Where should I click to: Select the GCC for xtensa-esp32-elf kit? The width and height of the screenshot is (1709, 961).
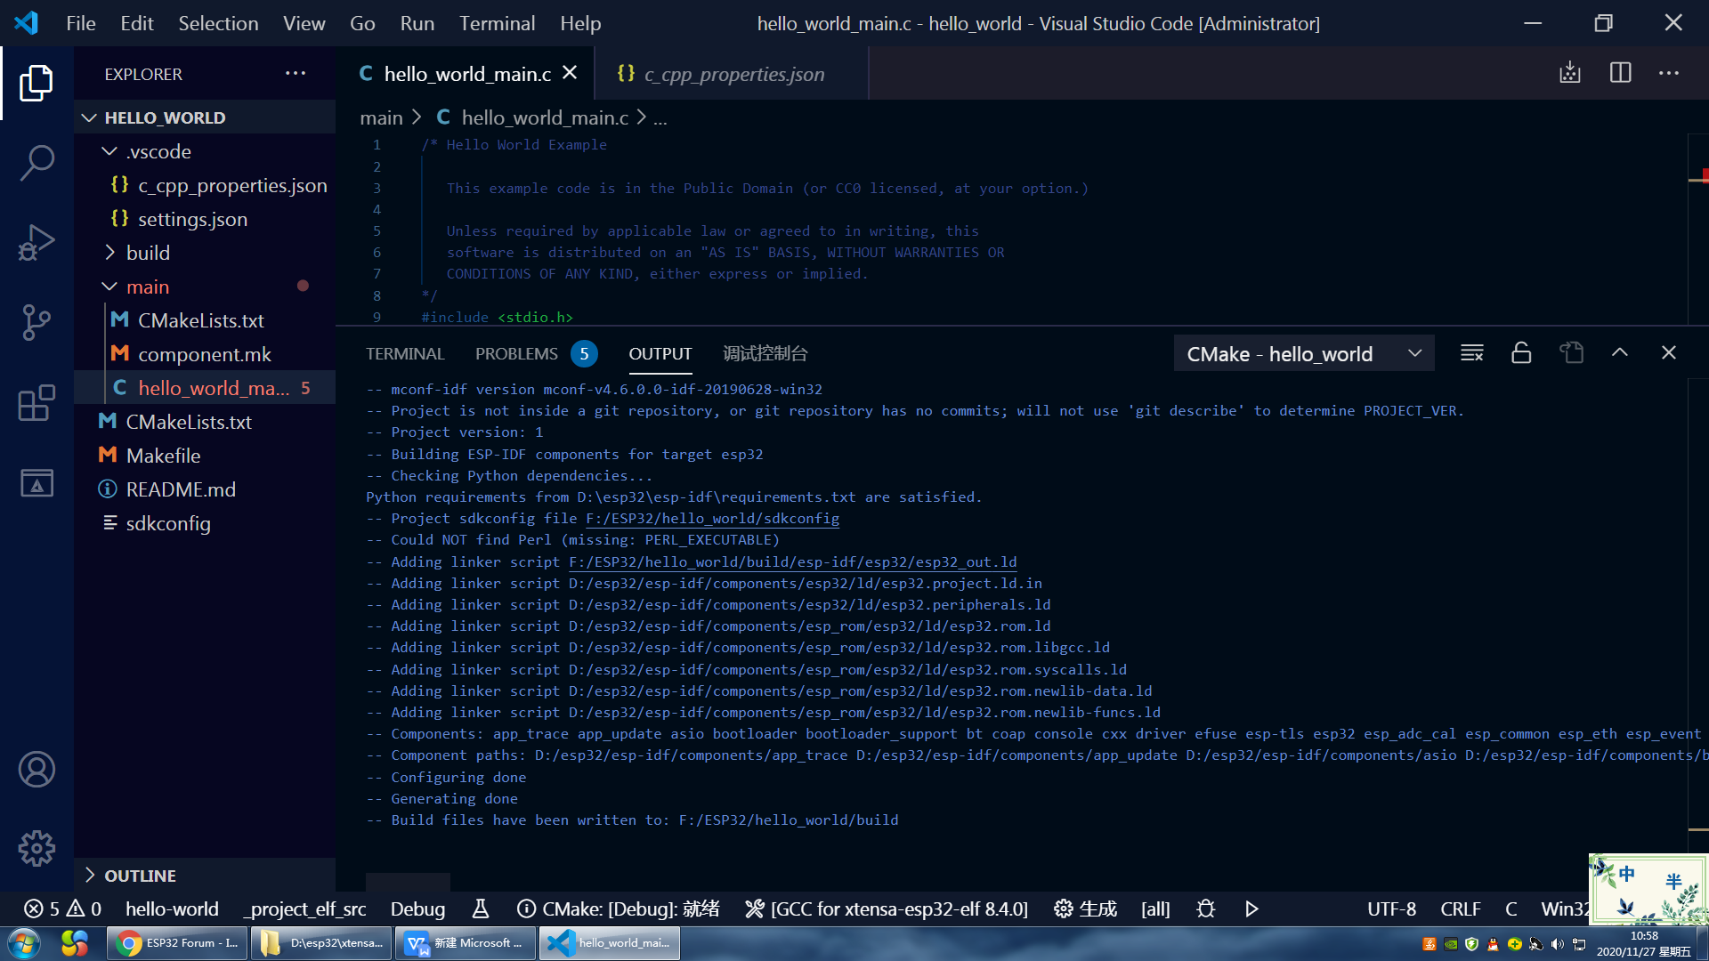[x=887, y=909]
